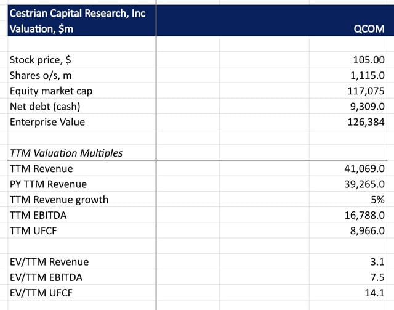Click the stock price value 105.00

[x=369, y=60]
